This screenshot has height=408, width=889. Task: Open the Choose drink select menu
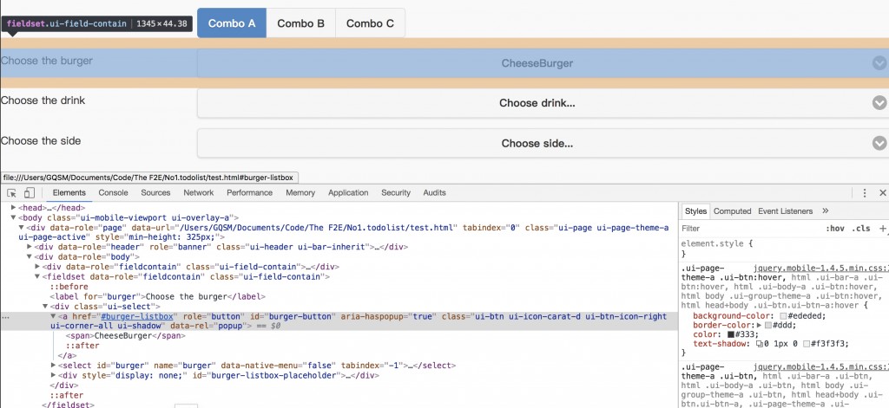(x=543, y=103)
